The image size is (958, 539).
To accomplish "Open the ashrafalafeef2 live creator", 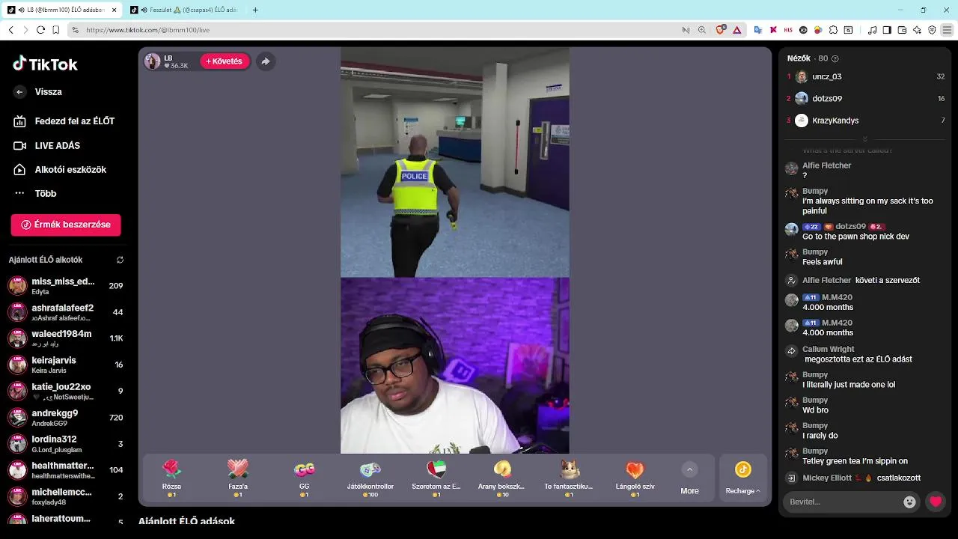I will (x=66, y=312).
